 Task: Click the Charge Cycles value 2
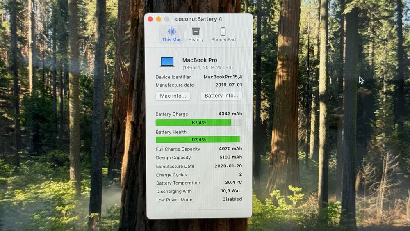(x=241, y=174)
